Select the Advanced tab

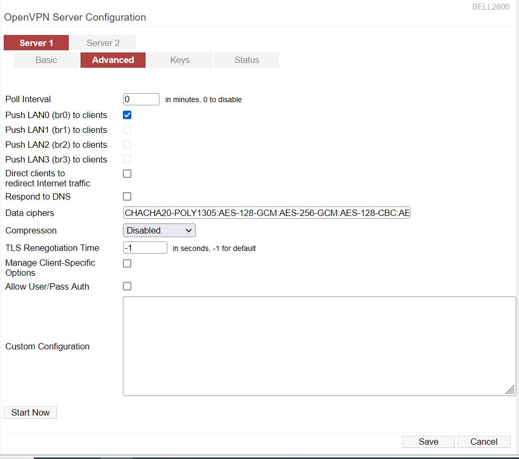pyautogui.click(x=113, y=60)
